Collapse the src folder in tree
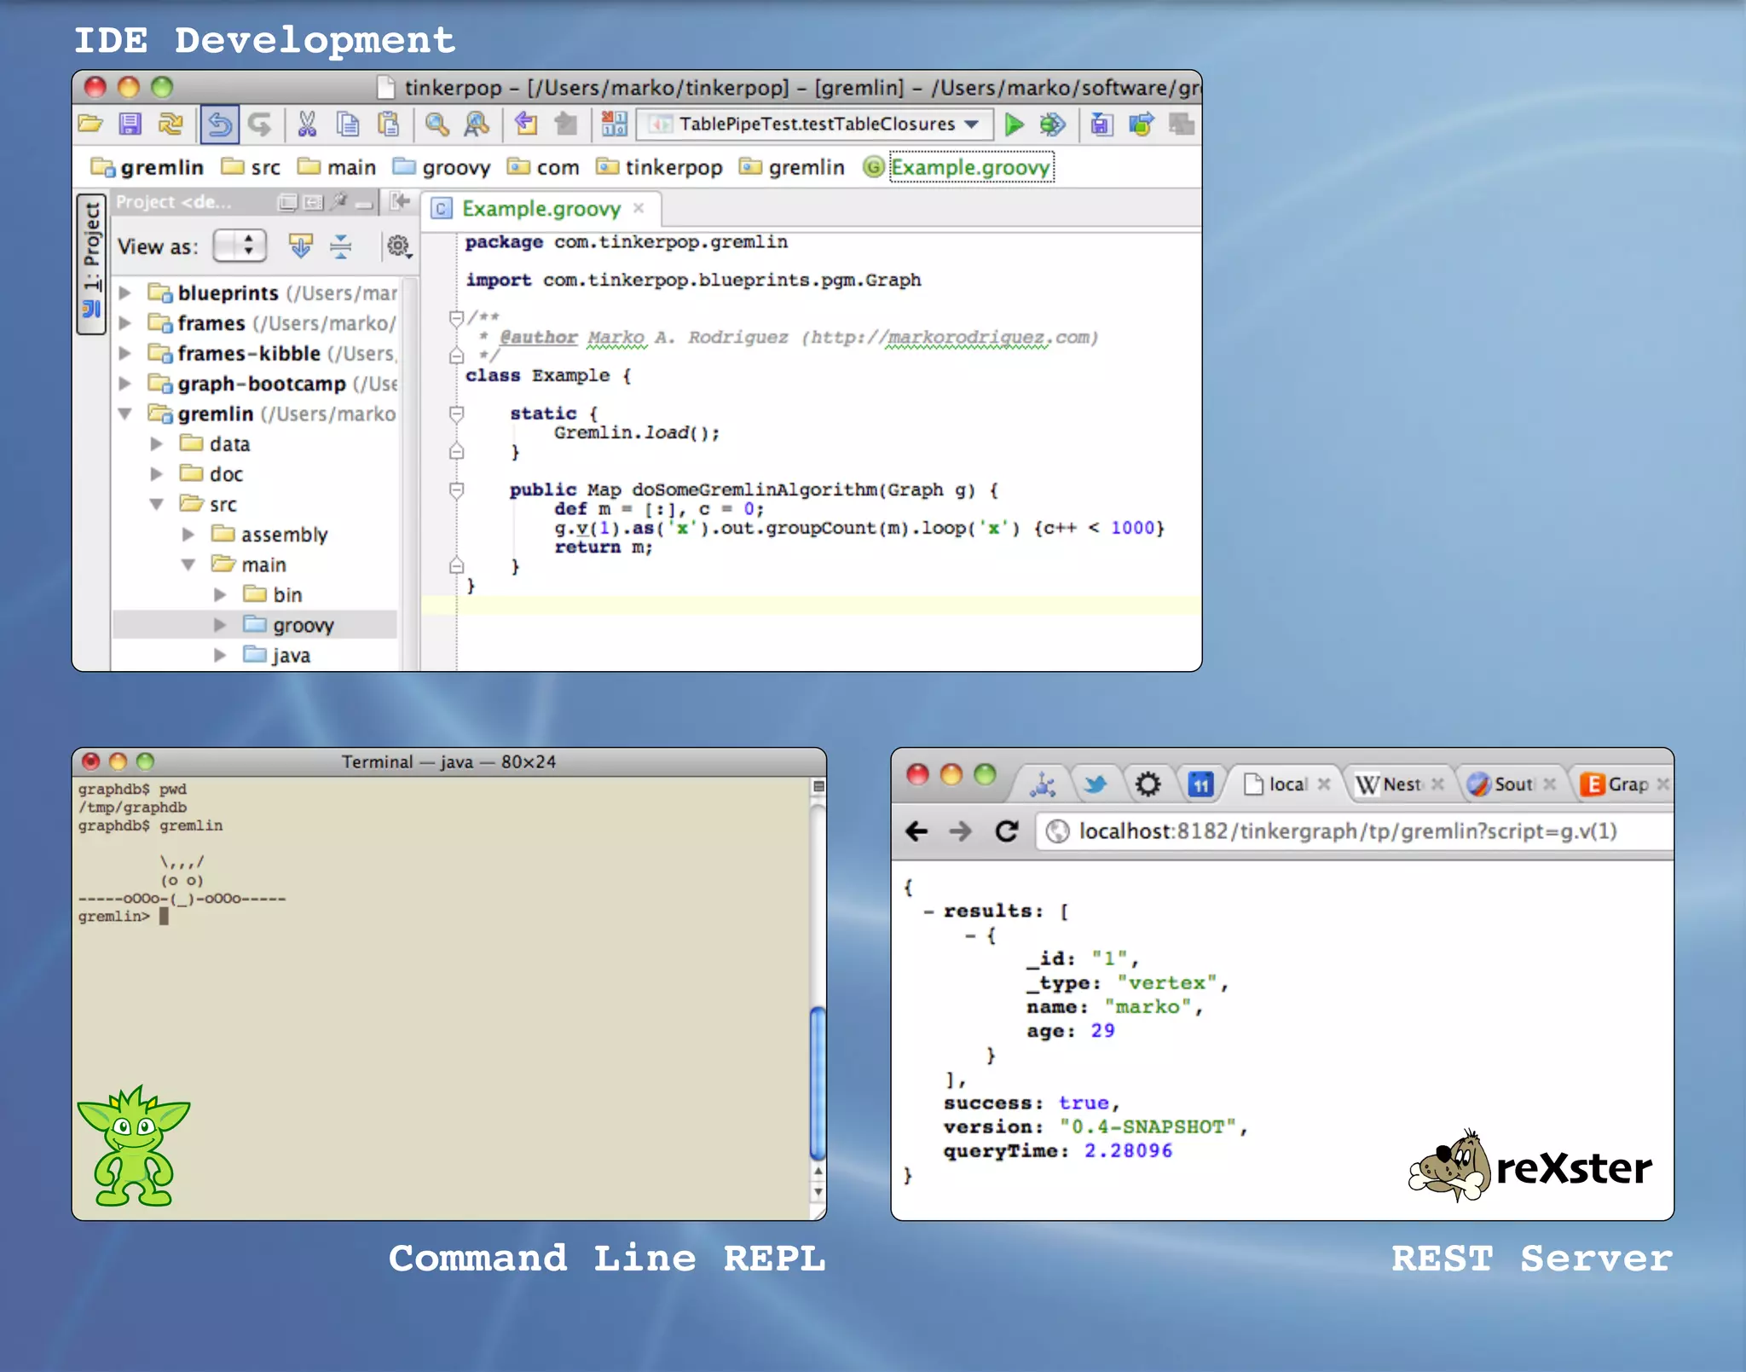This screenshot has width=1746, height=1372. pyautogui.click(x=157, y=505)
